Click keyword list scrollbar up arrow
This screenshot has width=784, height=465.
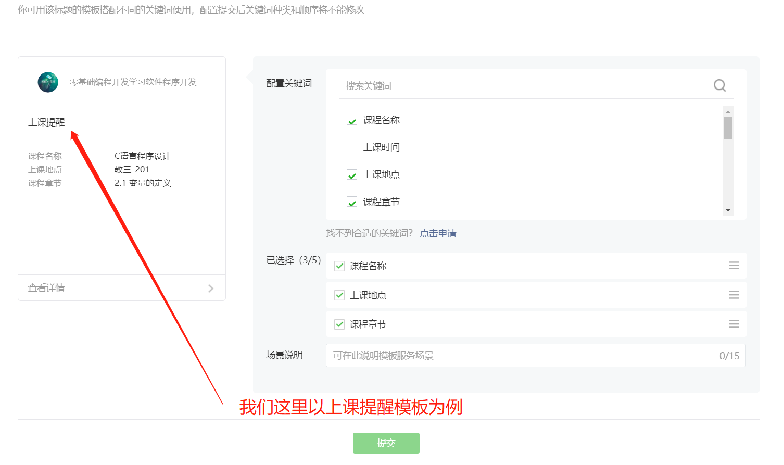point(728,111)
